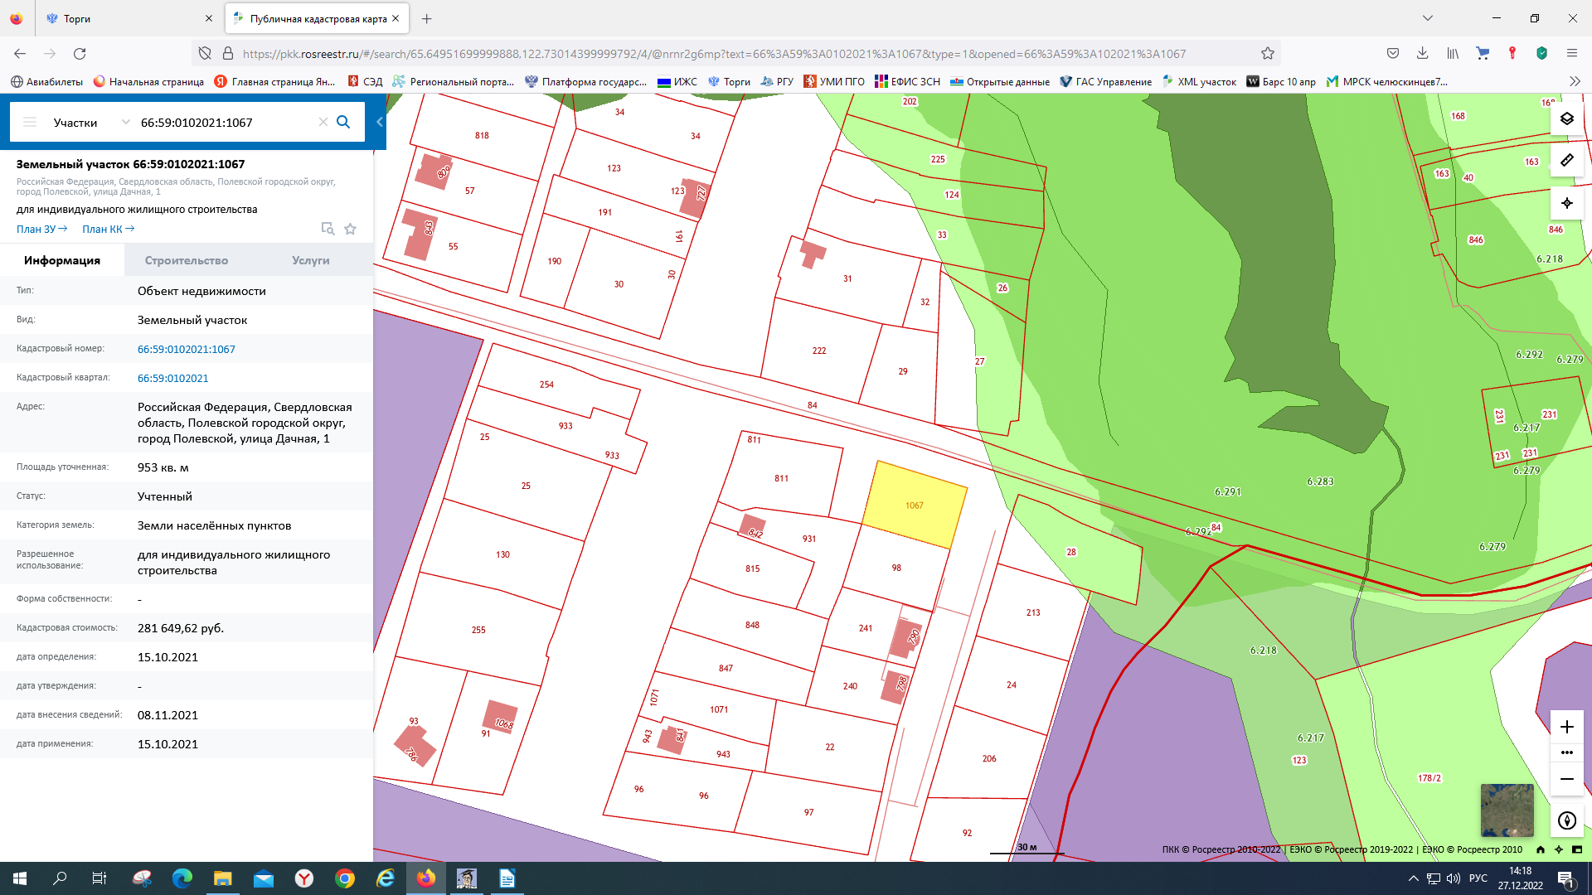The width and height of the screenshot is (1592, 895).
Task: Switch to the Услуги tab
Action: point(310,260)
